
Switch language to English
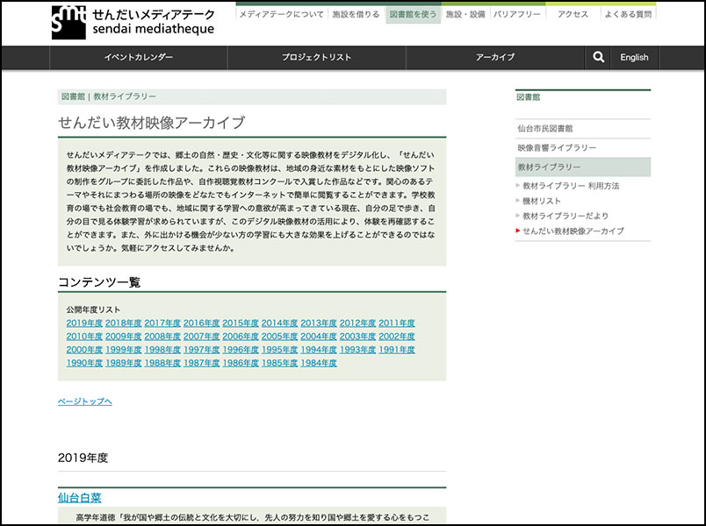(634, 58)
